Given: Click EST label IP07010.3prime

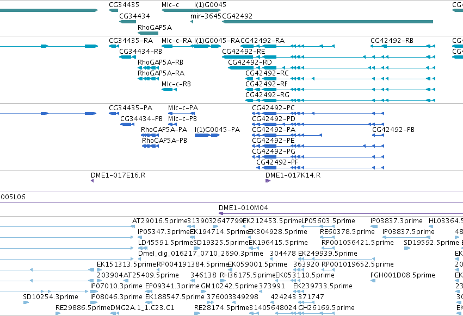Looking at the screenshot, I should (116, 286).
